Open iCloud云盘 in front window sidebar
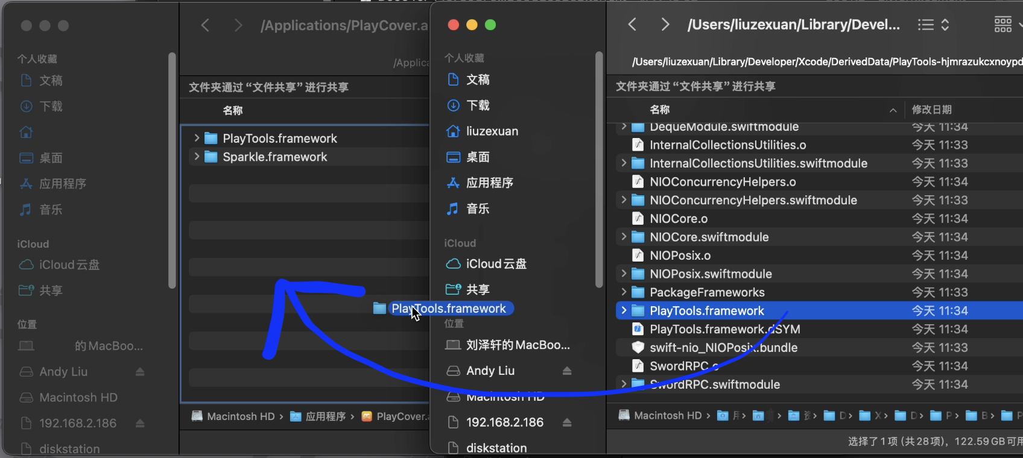Image resolution: width=1023 pixels, height=458 pixels. [x=496, y=264]
